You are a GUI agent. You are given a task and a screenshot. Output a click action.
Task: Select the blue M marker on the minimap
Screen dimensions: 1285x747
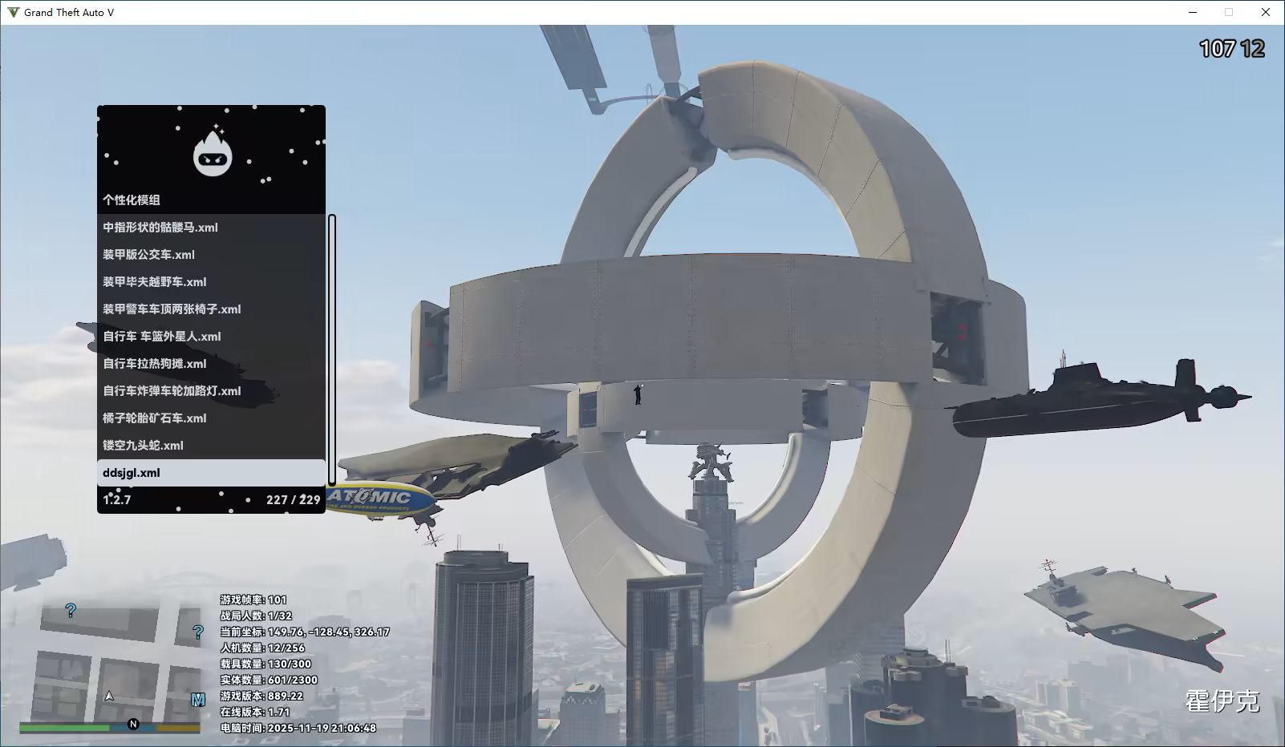(x=197, y=700)
